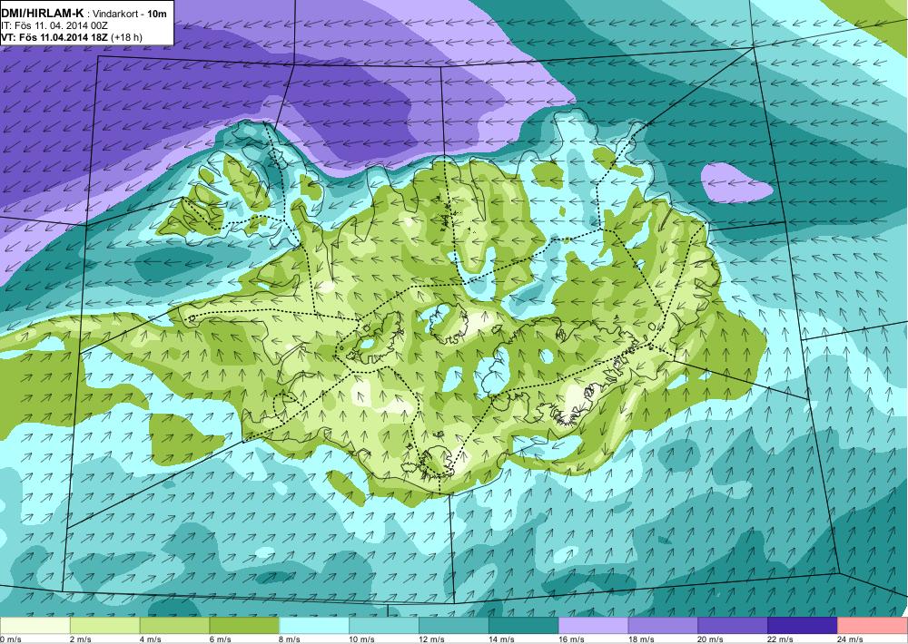Pick the legend swatch between 20 m/s and 22 m/s
This screenshot has height=644, width=908.
pyautogui.click(x=733, y=626)
